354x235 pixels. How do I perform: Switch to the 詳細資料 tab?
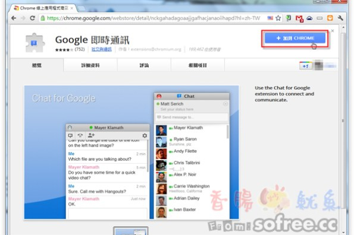[90, 65]
